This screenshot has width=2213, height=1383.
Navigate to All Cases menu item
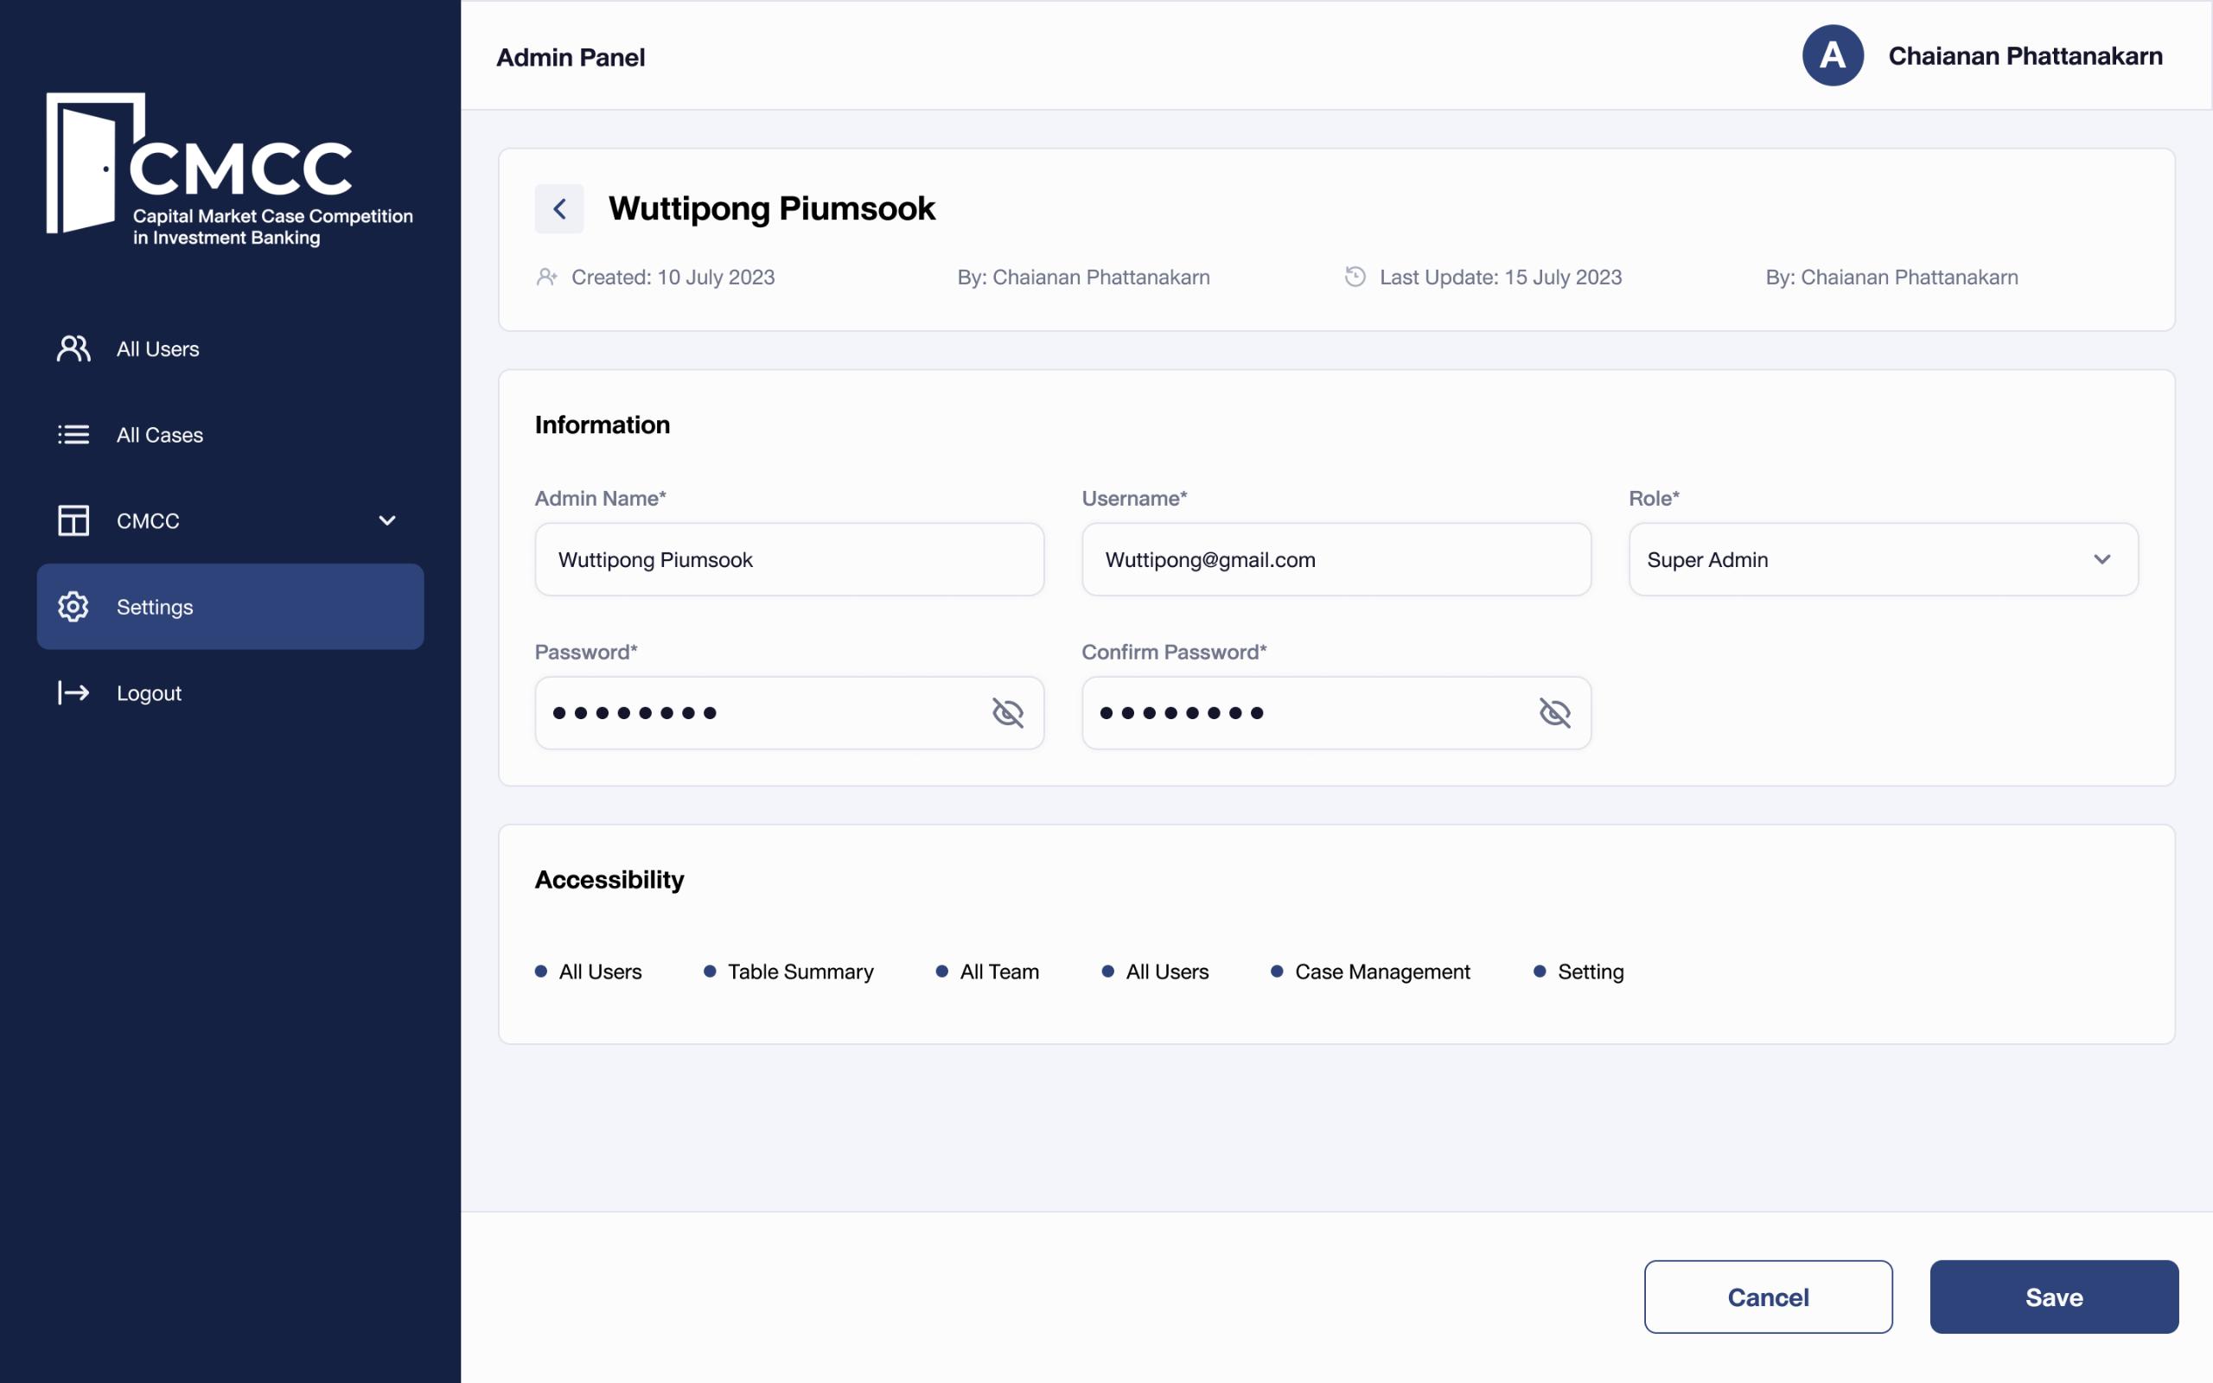click(157, 432)
